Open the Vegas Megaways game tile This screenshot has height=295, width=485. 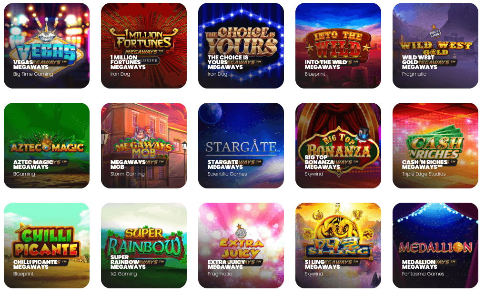tap(47, 46)
